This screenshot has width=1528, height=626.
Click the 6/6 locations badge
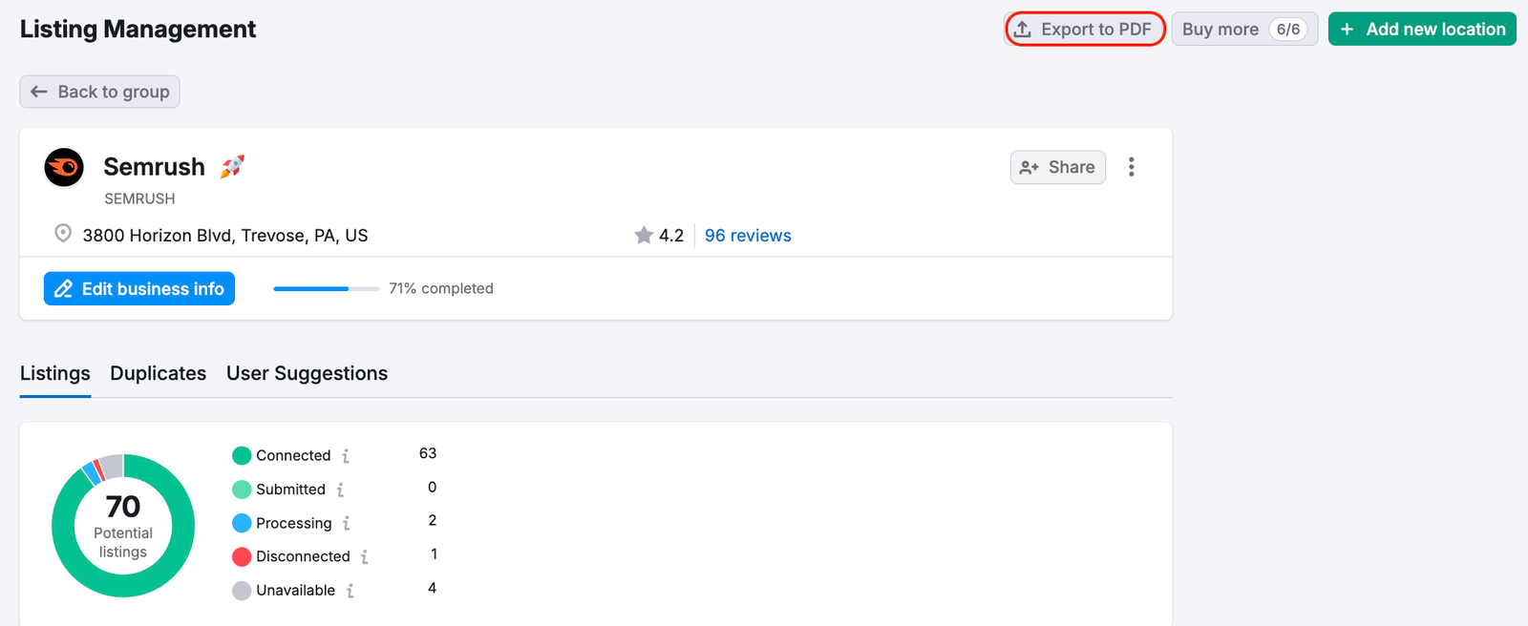tap(1288, 29)
